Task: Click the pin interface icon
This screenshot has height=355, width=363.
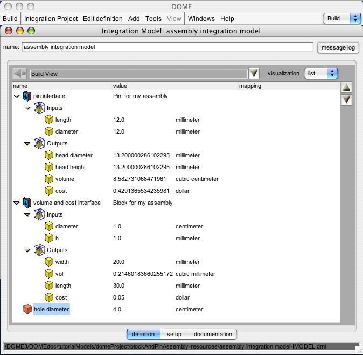Action: 27,96
